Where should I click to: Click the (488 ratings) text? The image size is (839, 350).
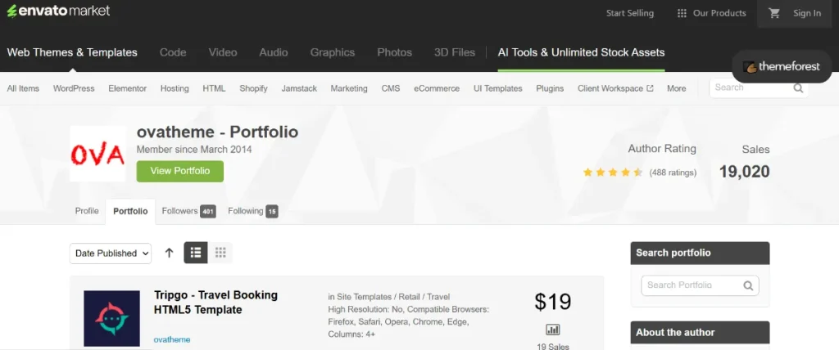pyautogui.click(x=673, y=173)
